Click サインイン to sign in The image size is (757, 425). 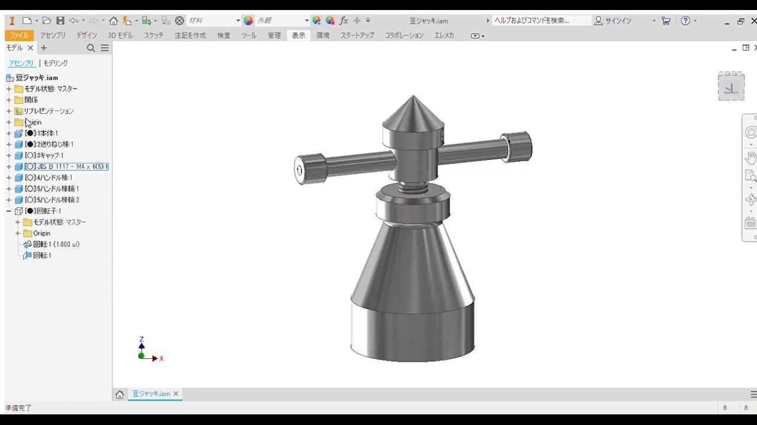(x=618, y=21)
